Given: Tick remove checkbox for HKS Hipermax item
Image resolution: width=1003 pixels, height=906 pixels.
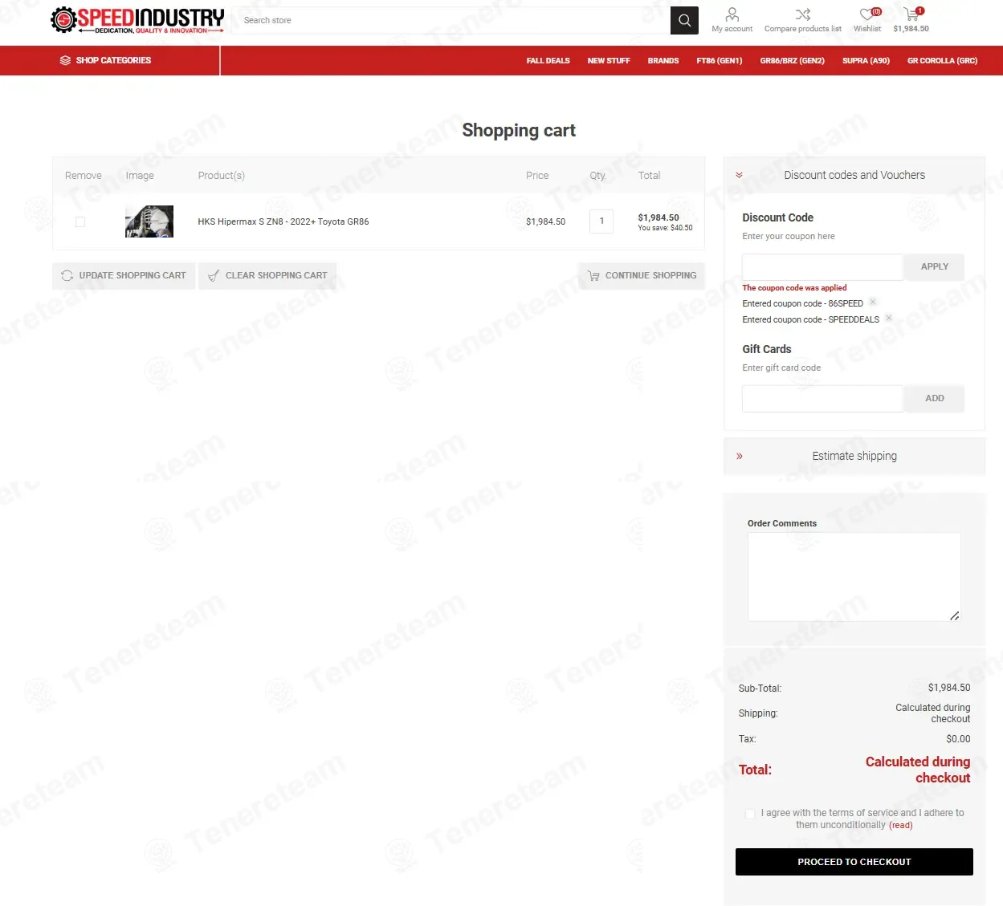Looking at the screenshot, I should 80,222.
